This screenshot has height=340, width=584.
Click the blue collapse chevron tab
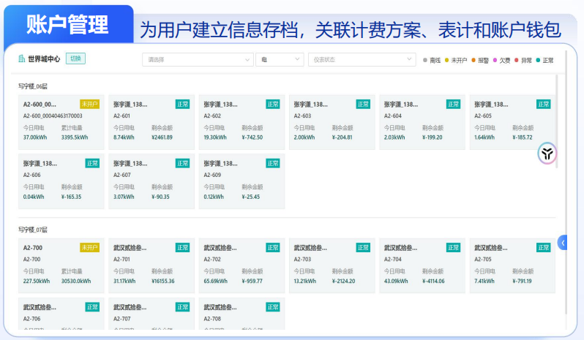[563, 243]
